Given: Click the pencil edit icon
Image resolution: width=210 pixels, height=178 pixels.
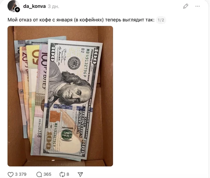Looking at the screenshot, I should coord(186,6).
